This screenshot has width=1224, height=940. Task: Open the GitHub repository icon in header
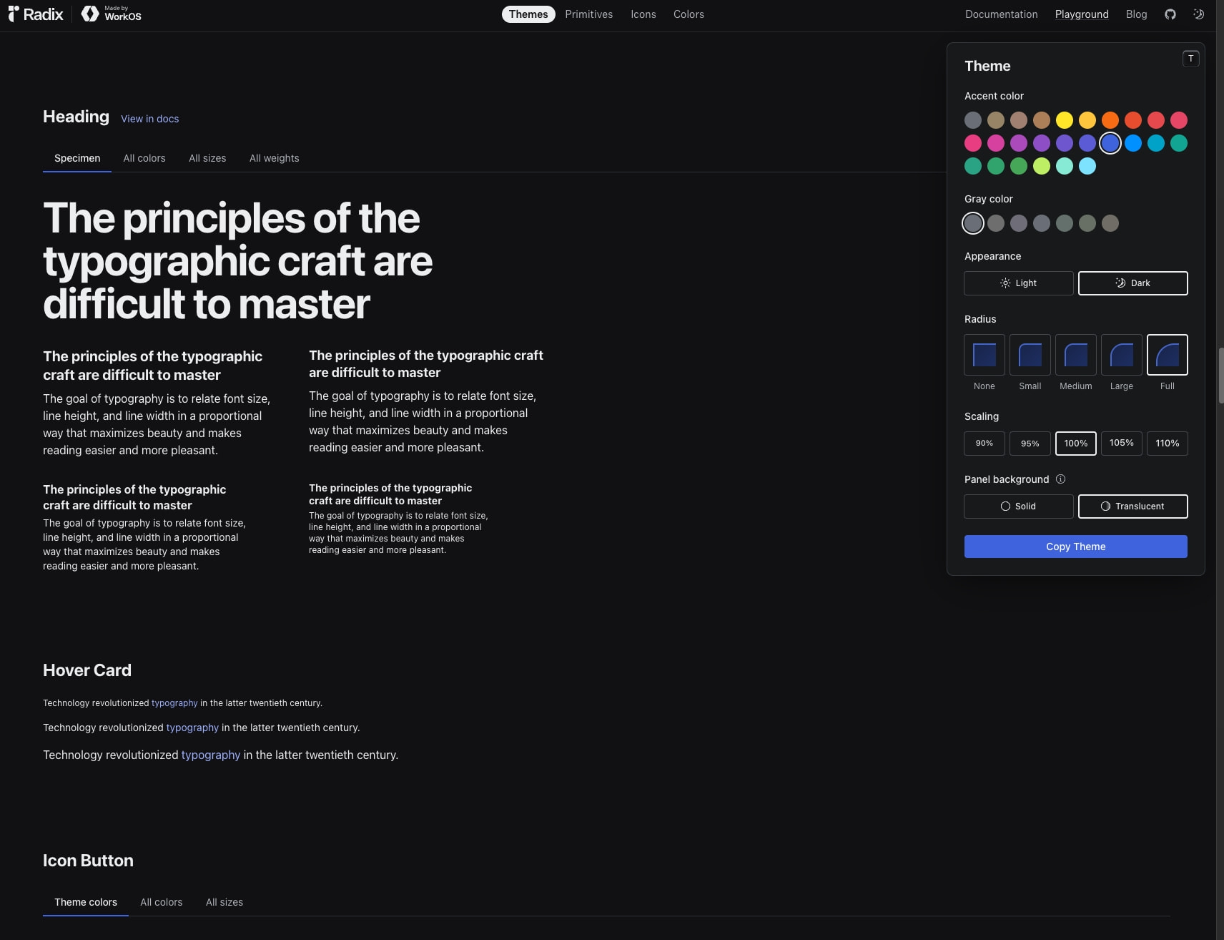point(1170,14)
